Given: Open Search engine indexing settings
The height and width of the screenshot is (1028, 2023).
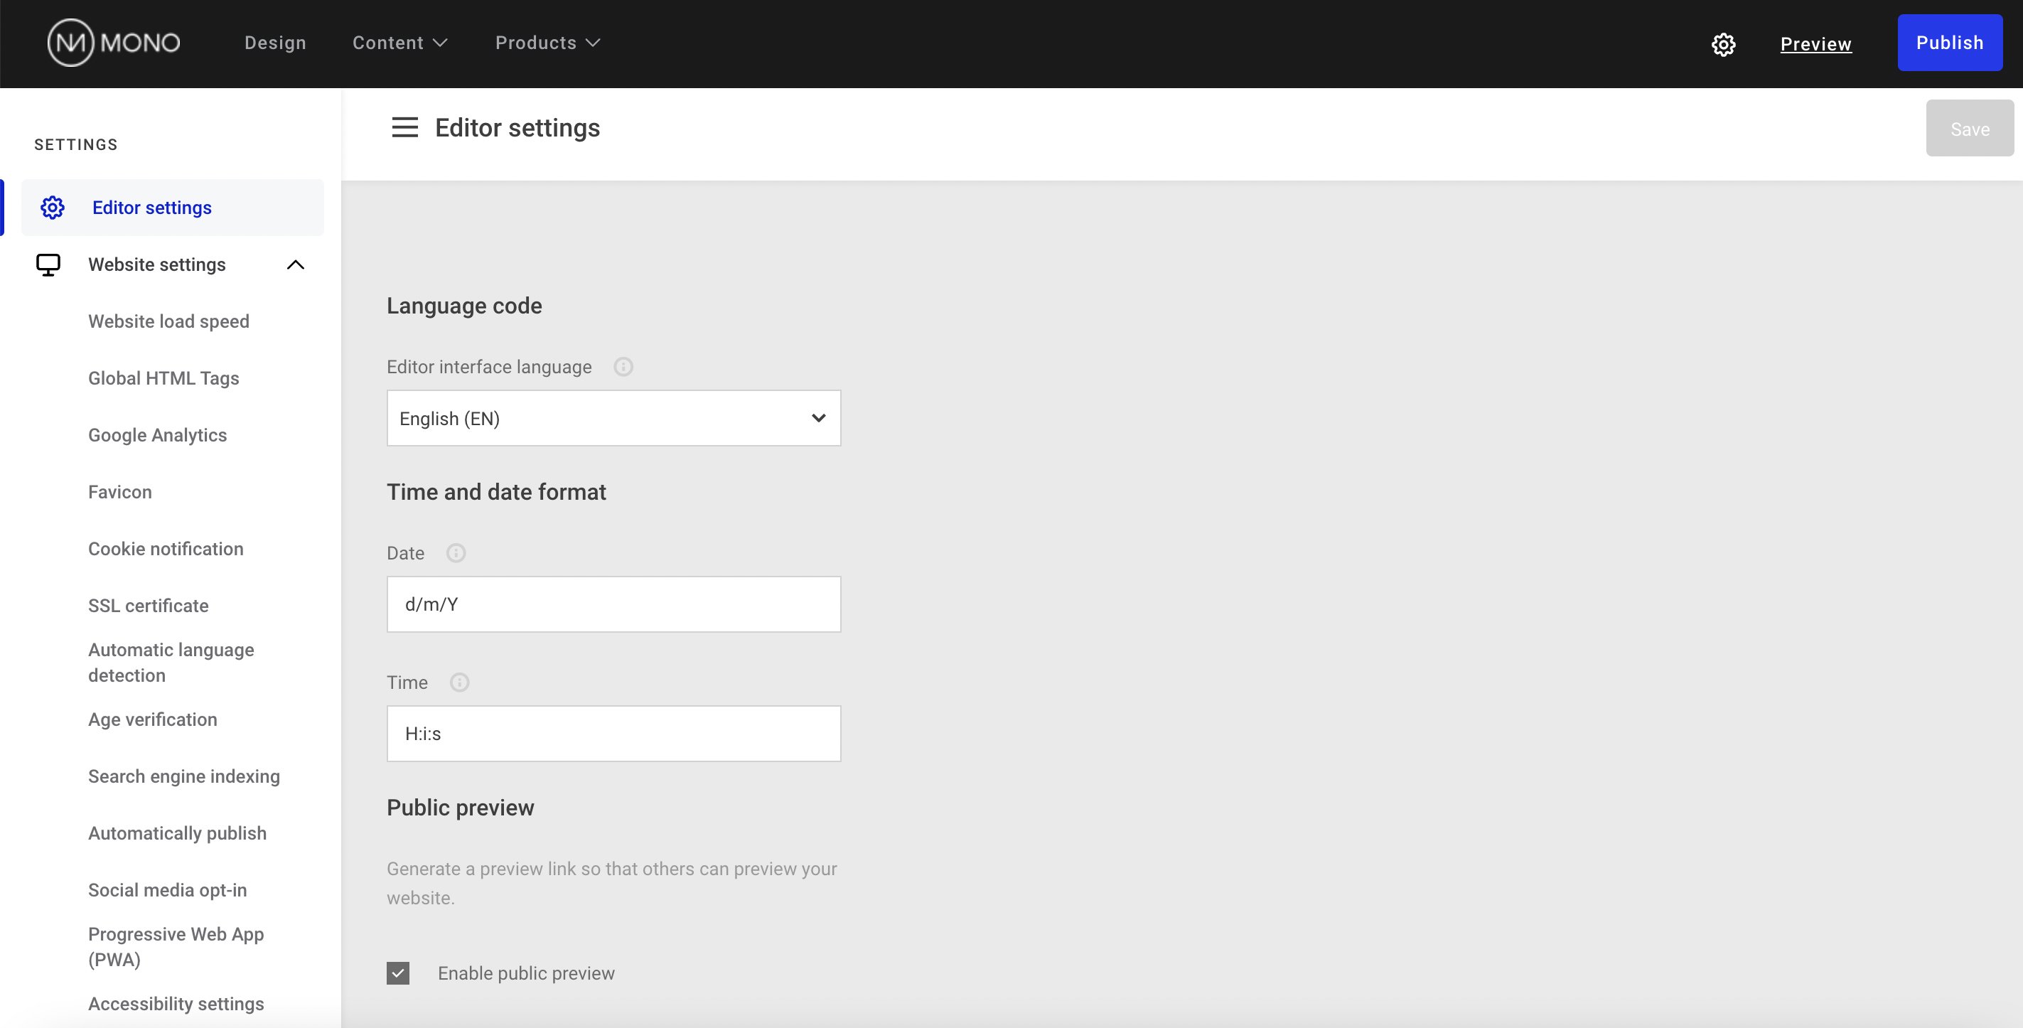Looking at the screenshot, I should pos(184,776).
